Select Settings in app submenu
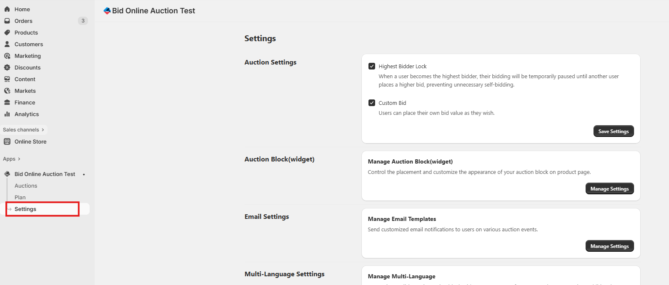The image size is (669, 285). click(x=25, y=209)
